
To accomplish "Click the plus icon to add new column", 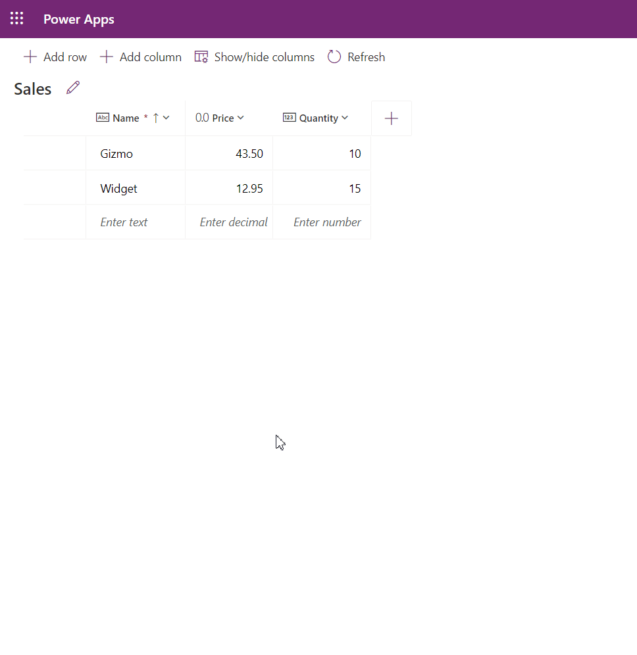I will pyautogui.click(x=392, y=118).
